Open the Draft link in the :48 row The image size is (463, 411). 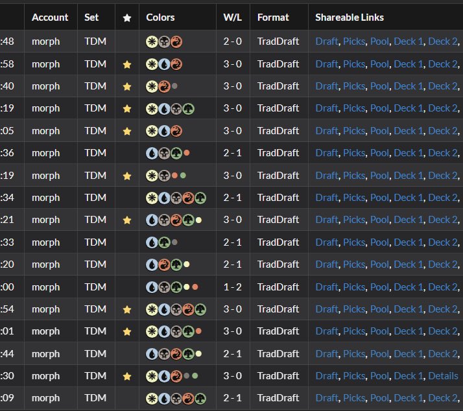327,41
